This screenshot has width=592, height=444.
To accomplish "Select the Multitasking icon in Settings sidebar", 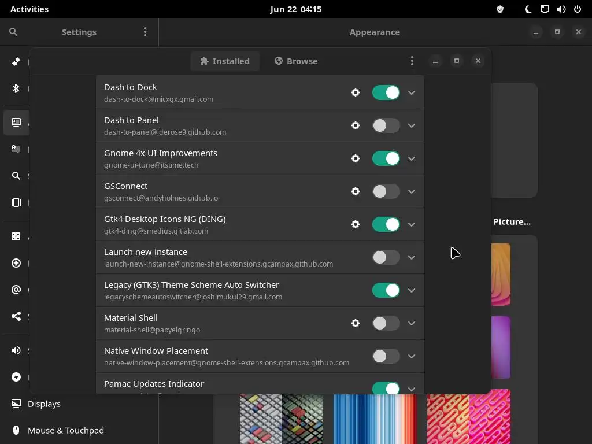I will point(16,202).
